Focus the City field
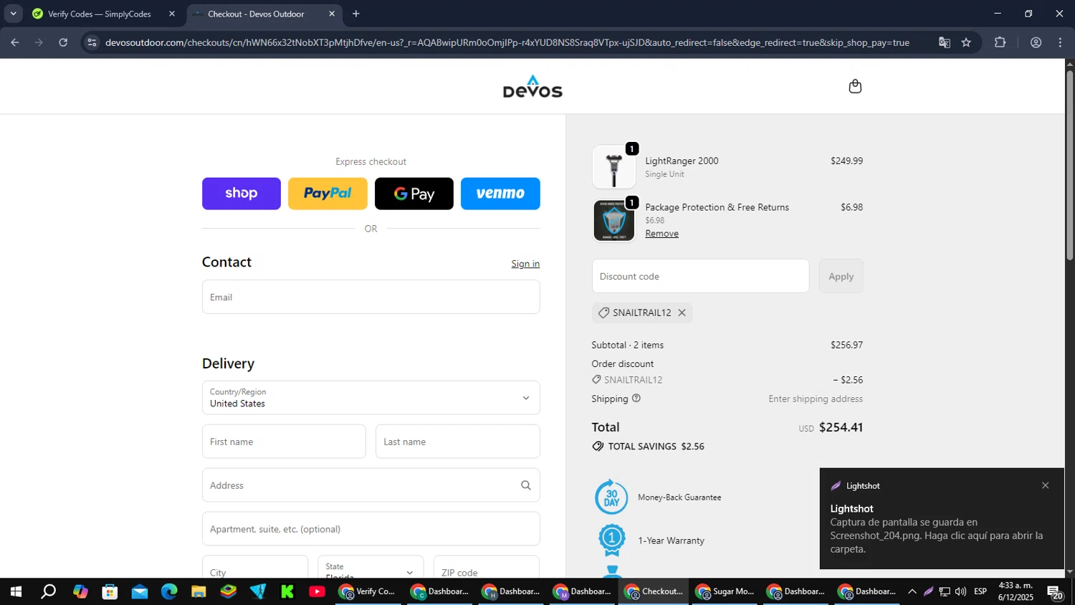This screenshot has width=1075, height=605. click(x=255, y=567)
